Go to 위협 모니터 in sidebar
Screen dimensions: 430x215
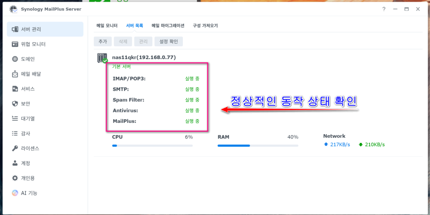[45, 44]
